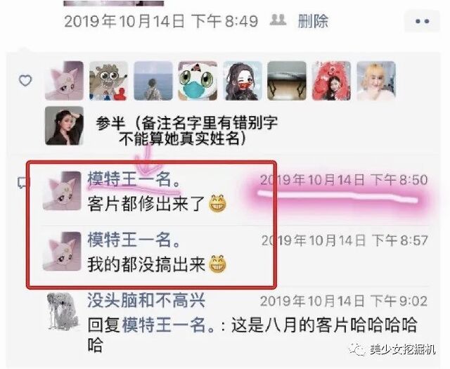Open the blonde woman avatar

(x=376, y=81)
